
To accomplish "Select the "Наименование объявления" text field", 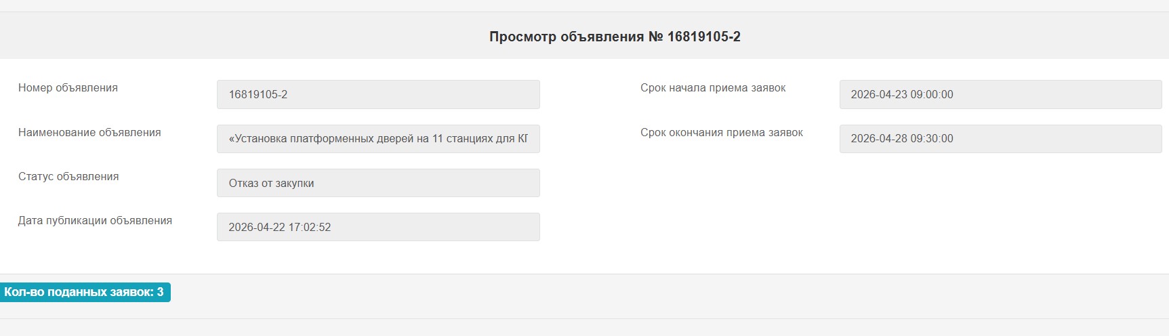I will [x=378, y=139].
